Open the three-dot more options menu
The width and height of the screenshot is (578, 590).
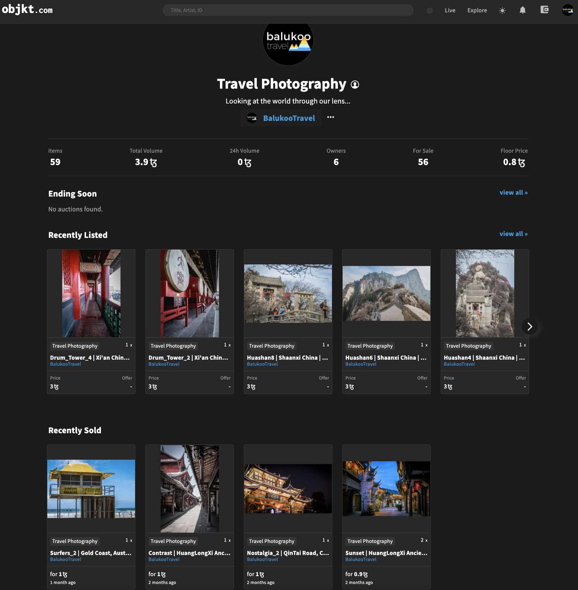[x=330, y=117]
